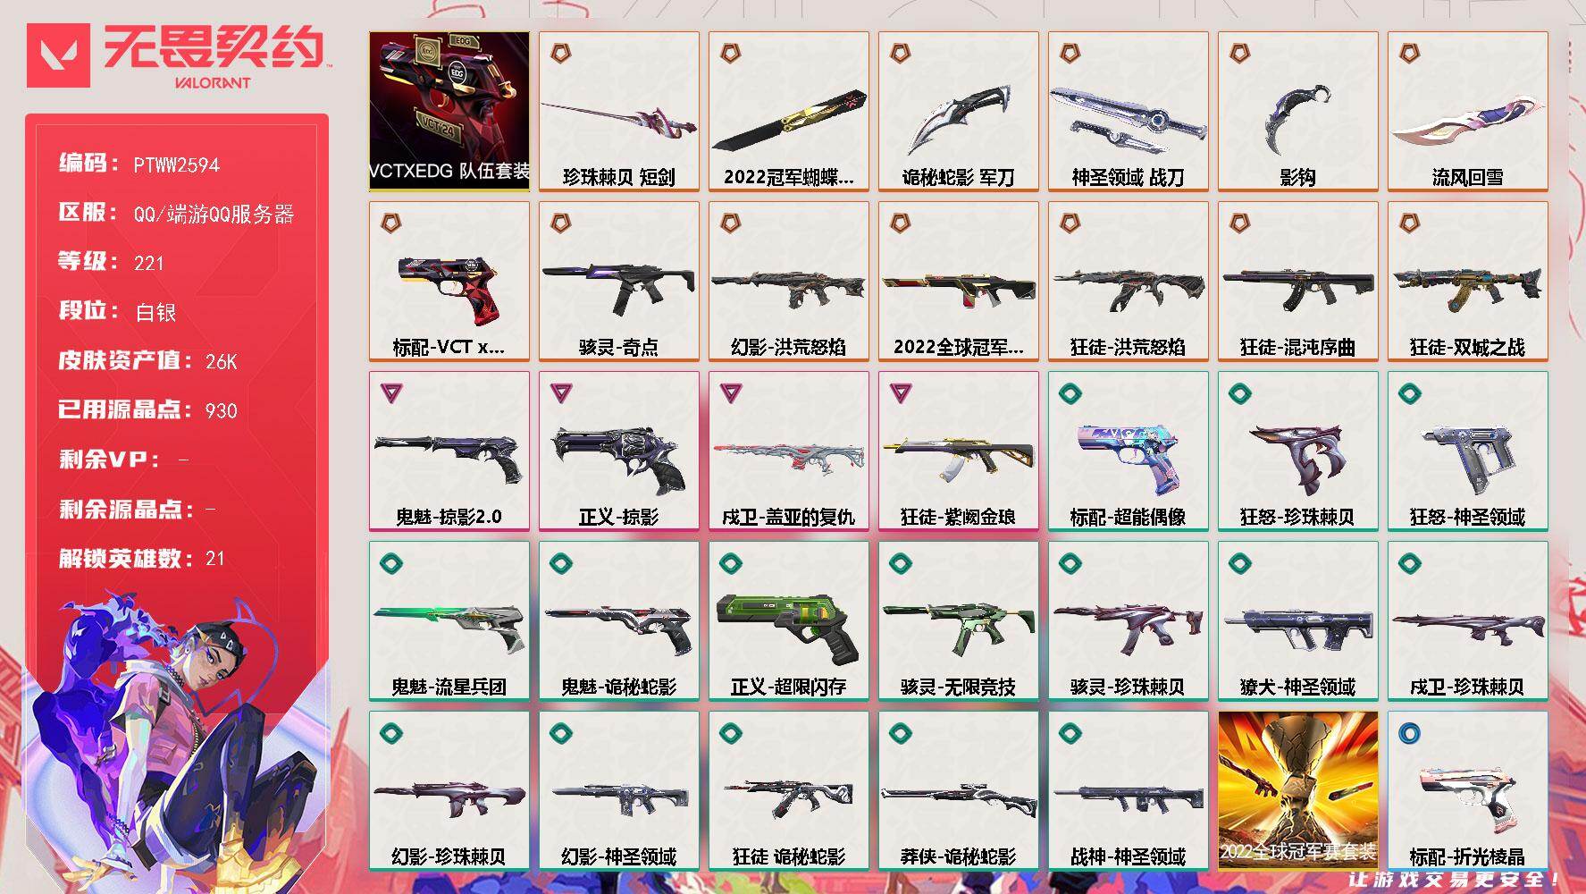The height and width of the screenshot is (894, 1586).
Task: Click the 幻影-洪荒怒焰 rifle skin
Action: tap(789, 282)
